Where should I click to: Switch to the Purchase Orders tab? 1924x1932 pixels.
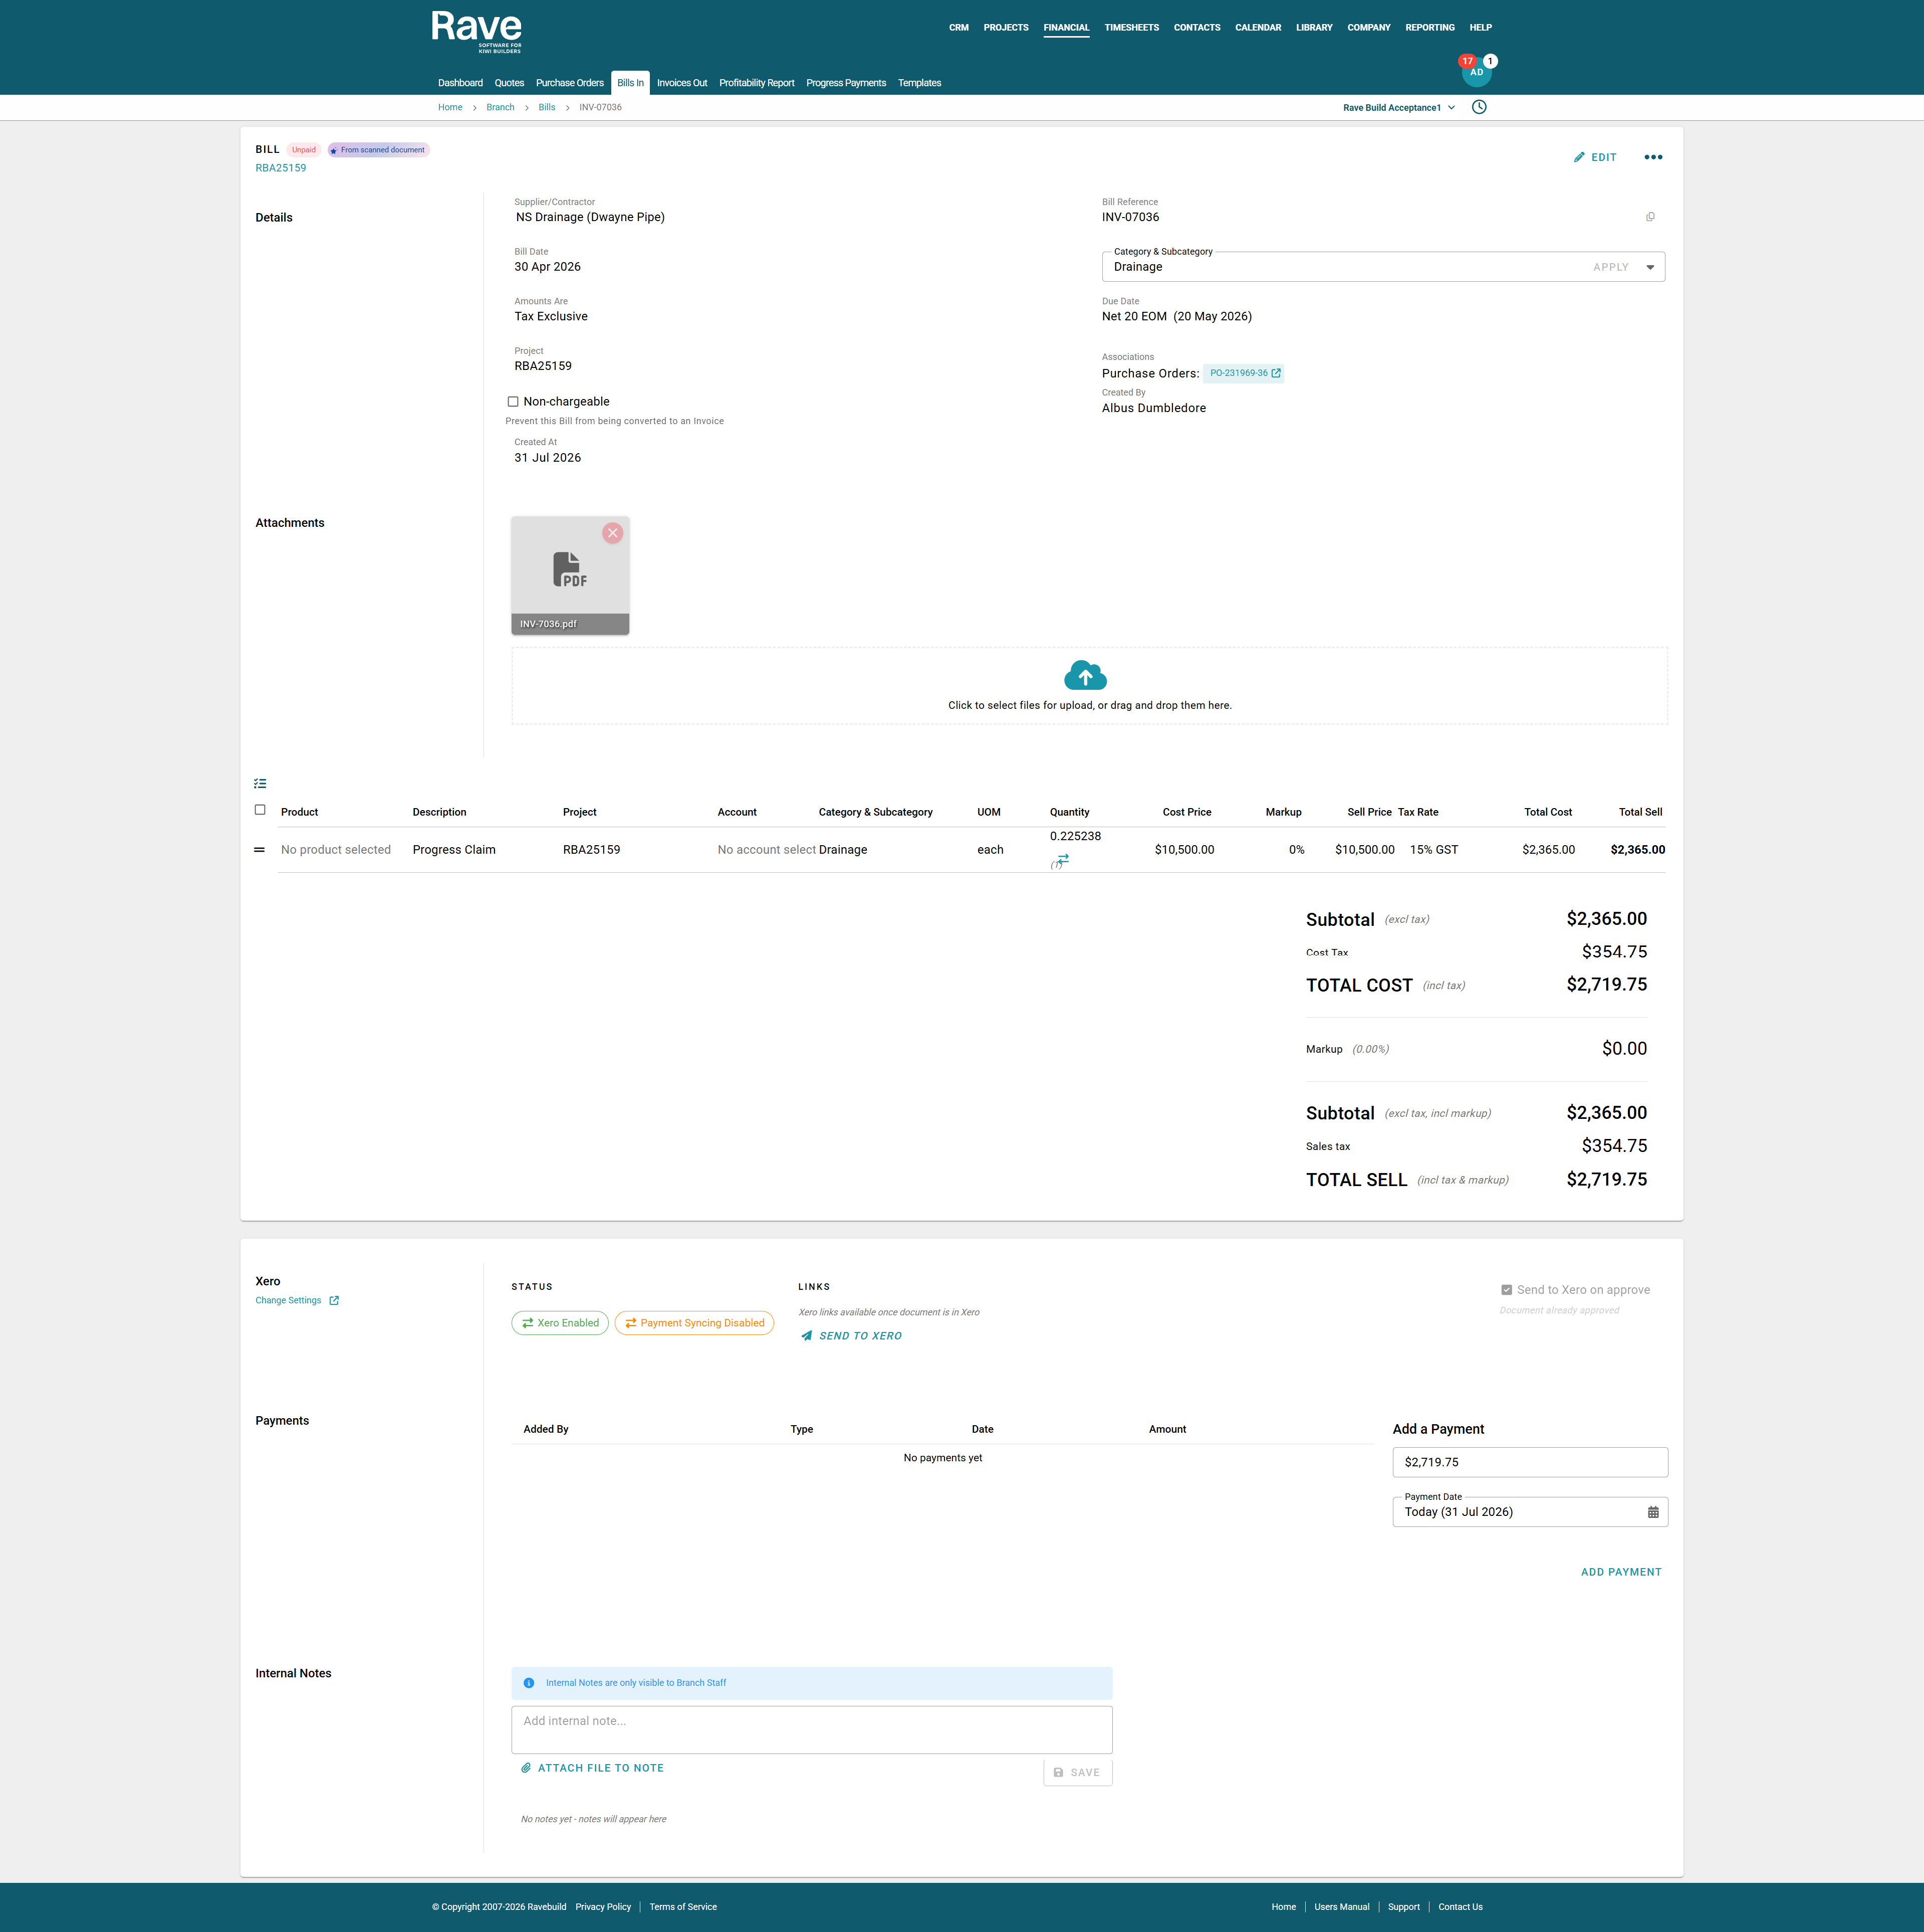click(570, 83)
